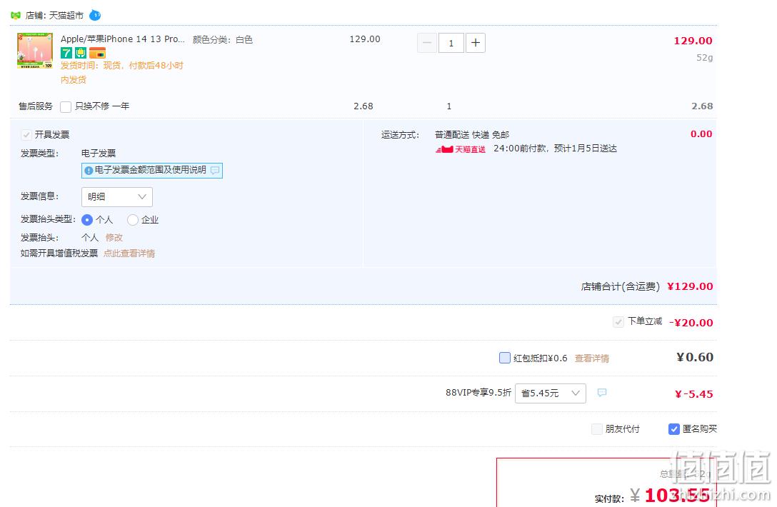
Task: Open the 电子发票金额范围及使用说明 notice
Action: click(x=151, y=171)
